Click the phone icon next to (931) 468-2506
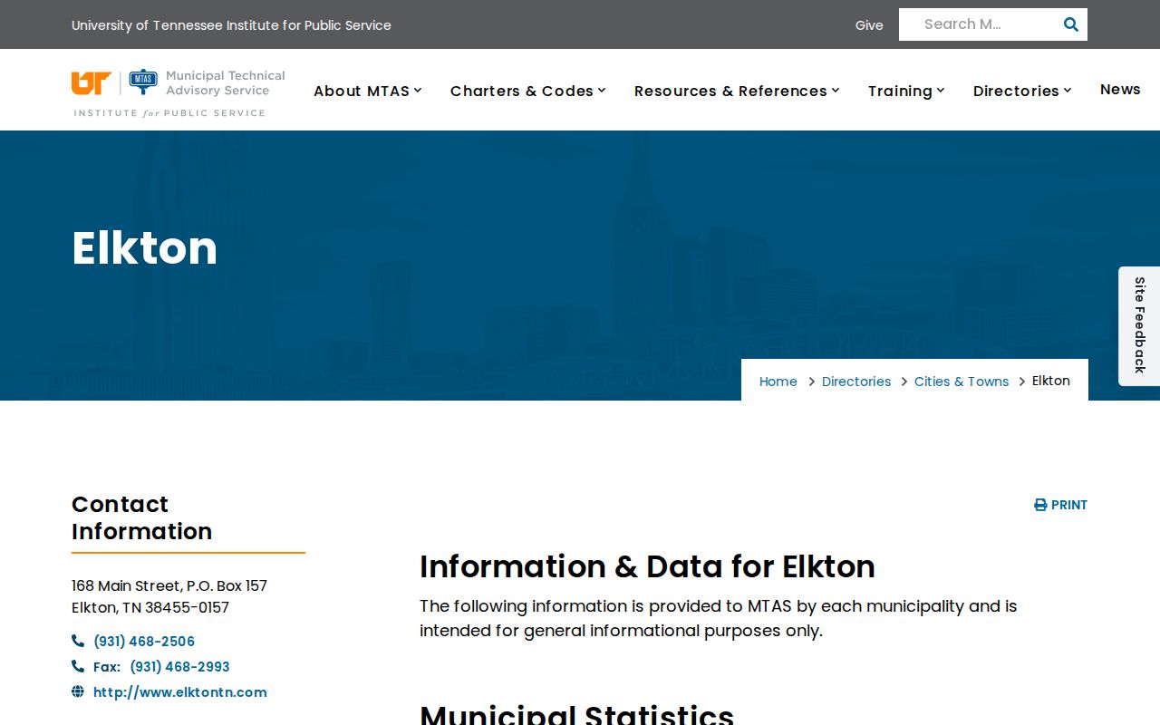 78,641
